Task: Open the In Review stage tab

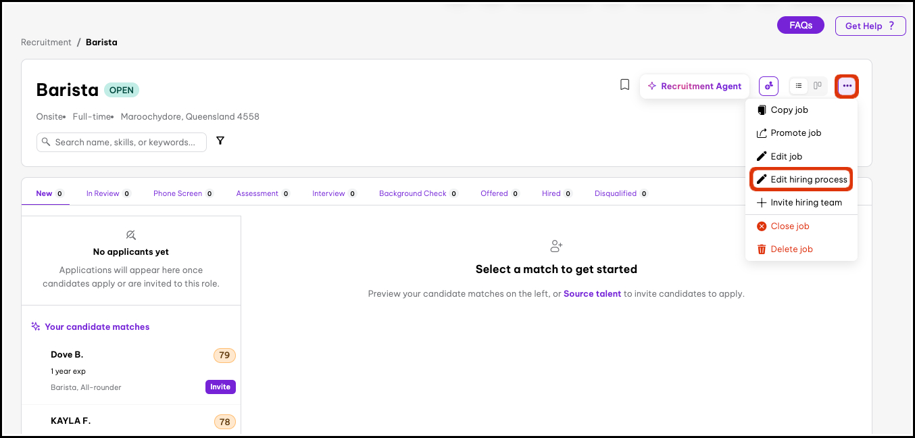Action: tap(108, 193)
